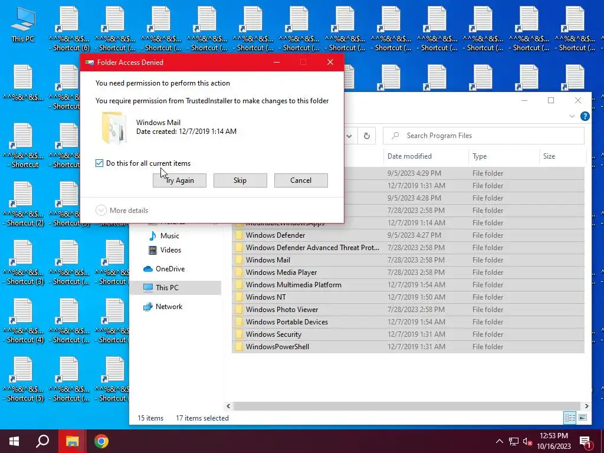Viewport: 604px width, 453px height.
Task: Click the Windows Mail folder icon in the dialog
Action: tap(114, 128)
